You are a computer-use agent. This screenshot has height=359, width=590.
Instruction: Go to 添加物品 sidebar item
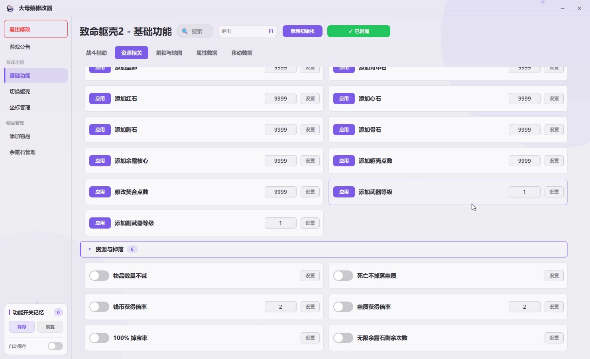point(36,136)
